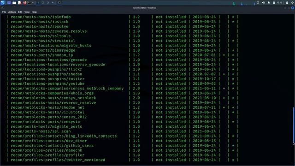The height and width of the screenshot is (166, 295).
Task: Click the terminal vertical scrollbar thumb
Action: pyautogui.click(x=294, y=125)
